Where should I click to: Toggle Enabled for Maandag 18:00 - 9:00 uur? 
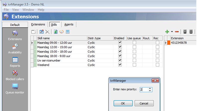[x=120, y=56]
